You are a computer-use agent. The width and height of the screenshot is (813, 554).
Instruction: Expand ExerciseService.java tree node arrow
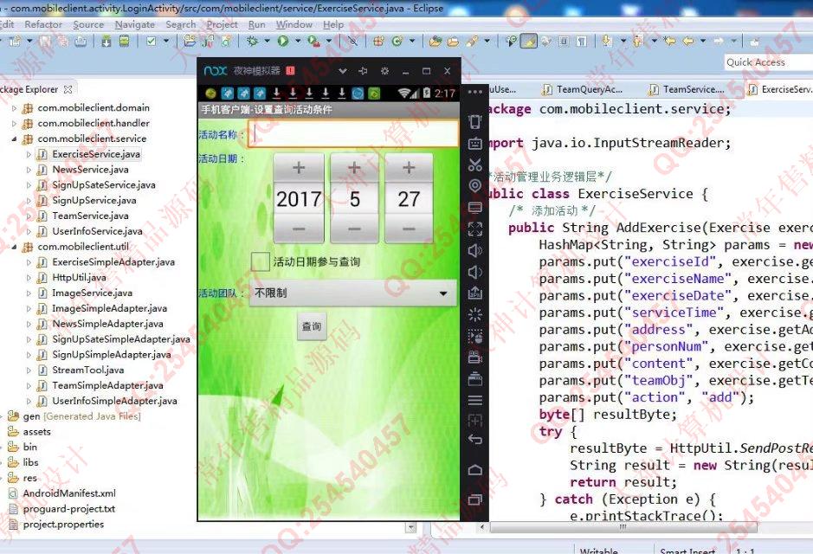click(x=29, y=154)
